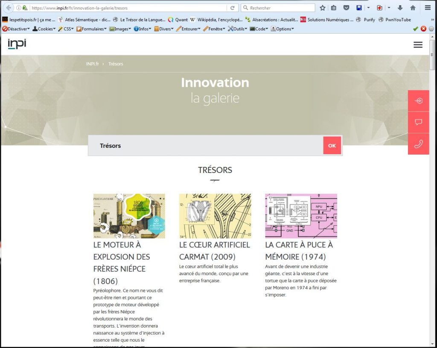Open the Outils toolbar menu

[x=238, y=29]
